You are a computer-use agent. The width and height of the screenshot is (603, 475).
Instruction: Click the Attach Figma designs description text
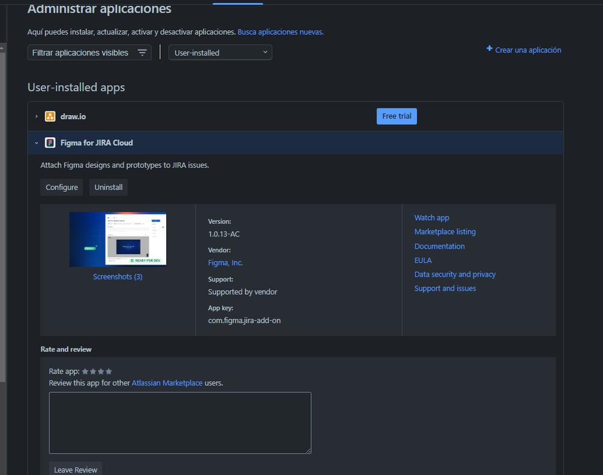(x=124, y=165)
